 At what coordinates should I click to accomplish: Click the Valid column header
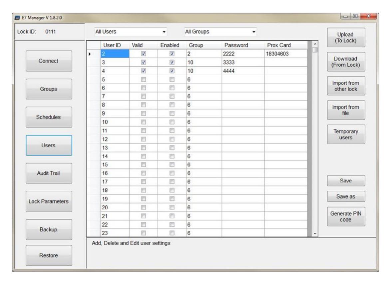(144, 45)
